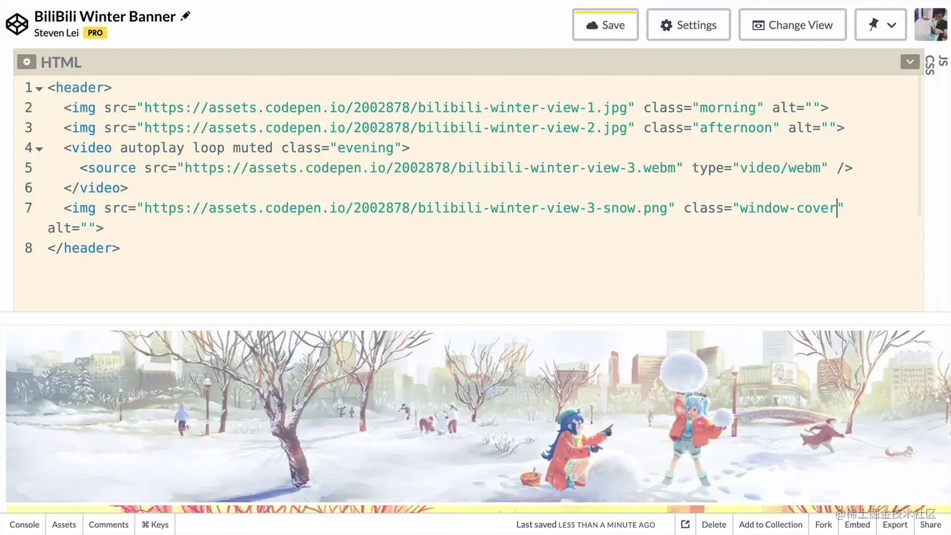Open the user avatar menu
951x535 pixels.
(931, 25)
